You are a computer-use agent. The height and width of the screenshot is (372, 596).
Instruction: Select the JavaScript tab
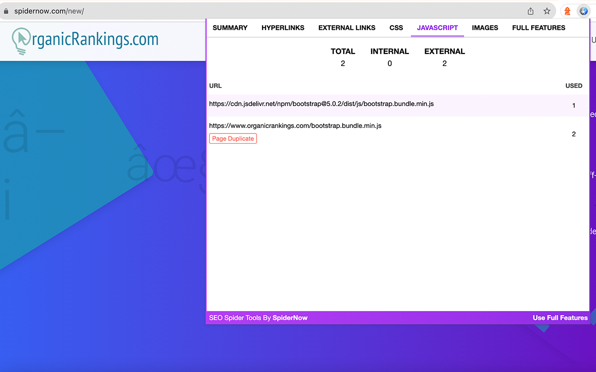[x=437, y=28]
